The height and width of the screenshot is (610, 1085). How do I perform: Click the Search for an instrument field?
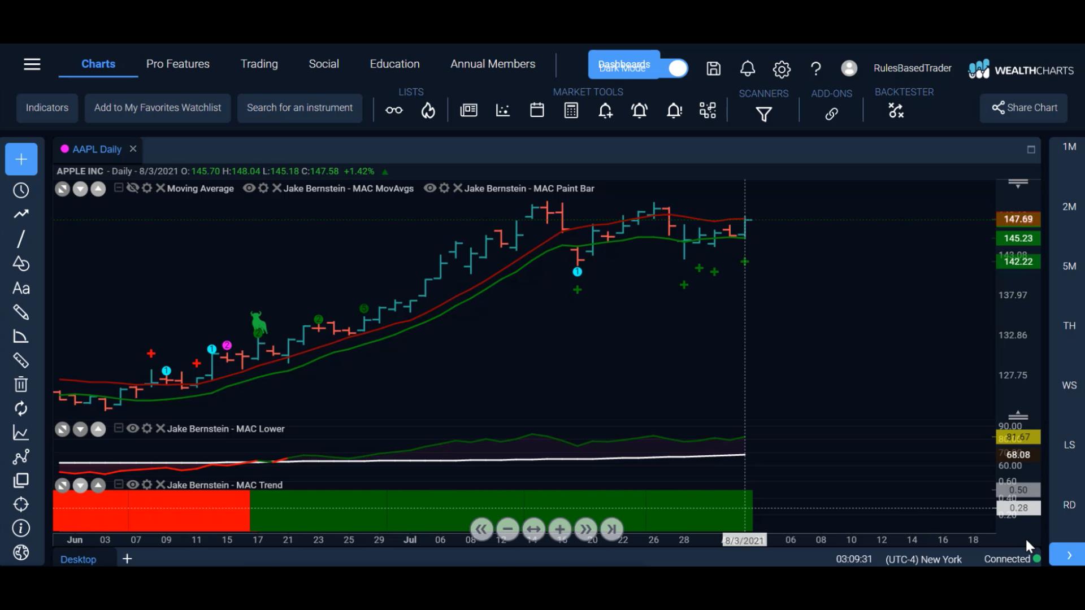300,108
